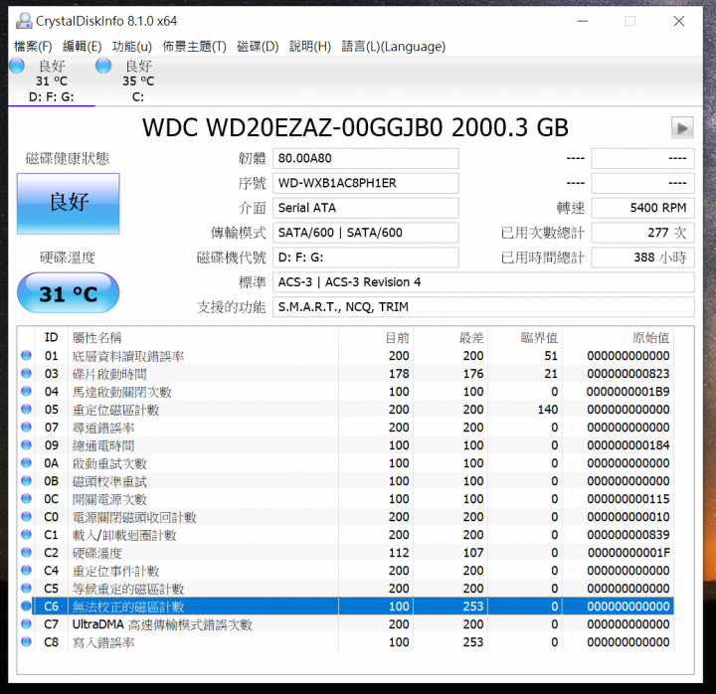Click status orb for attribute 05
Viewport: 716px width, 694px height.
tap(26, 409)
